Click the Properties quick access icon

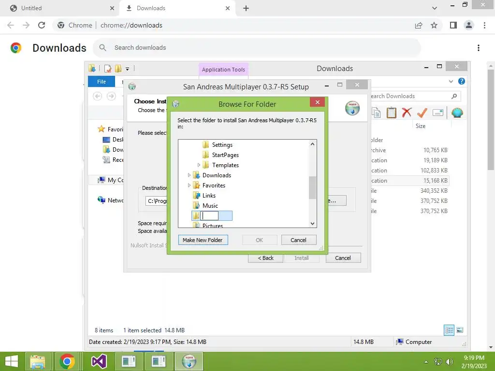[108, 69]
